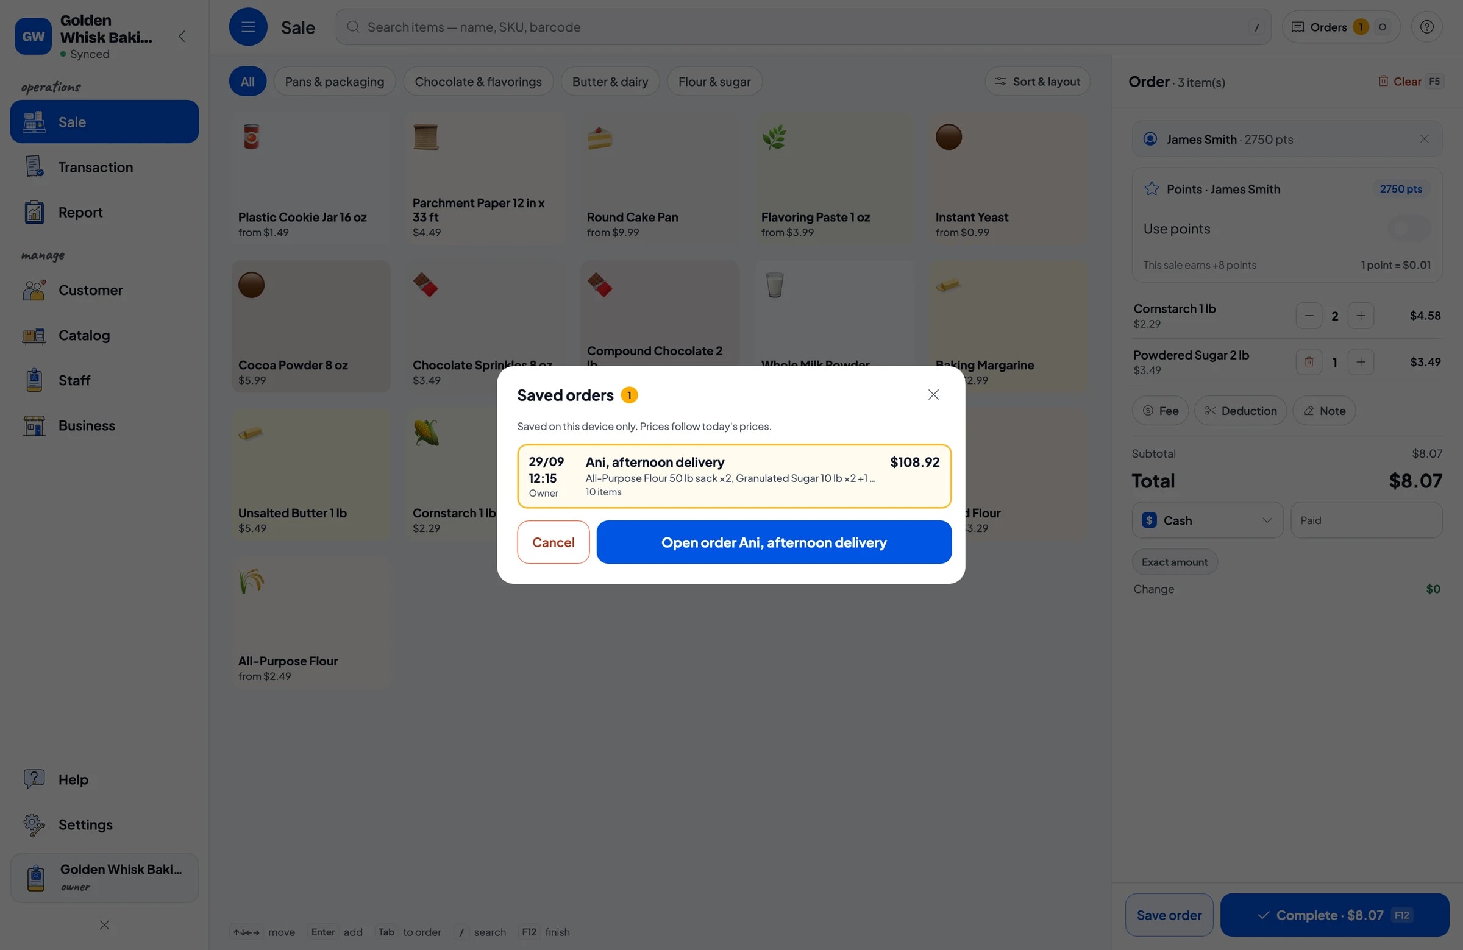The image size is (1463, 950).
Task: Filter by Butter & dairy
Action: point(610,81)
